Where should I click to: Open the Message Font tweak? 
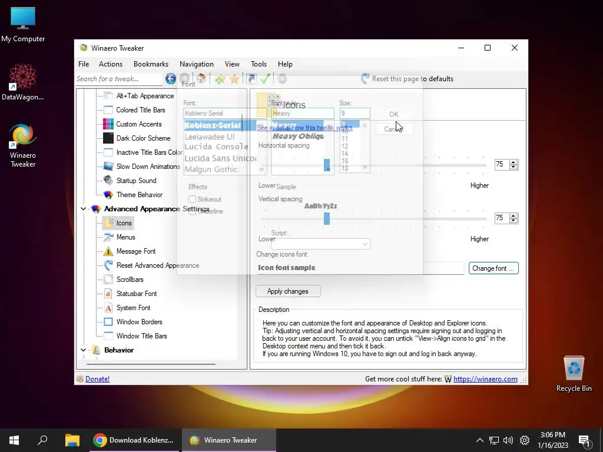136,251
